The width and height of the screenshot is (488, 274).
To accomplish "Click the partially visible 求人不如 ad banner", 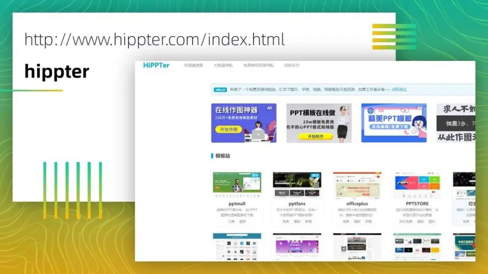I will click(x=455, y=123).
